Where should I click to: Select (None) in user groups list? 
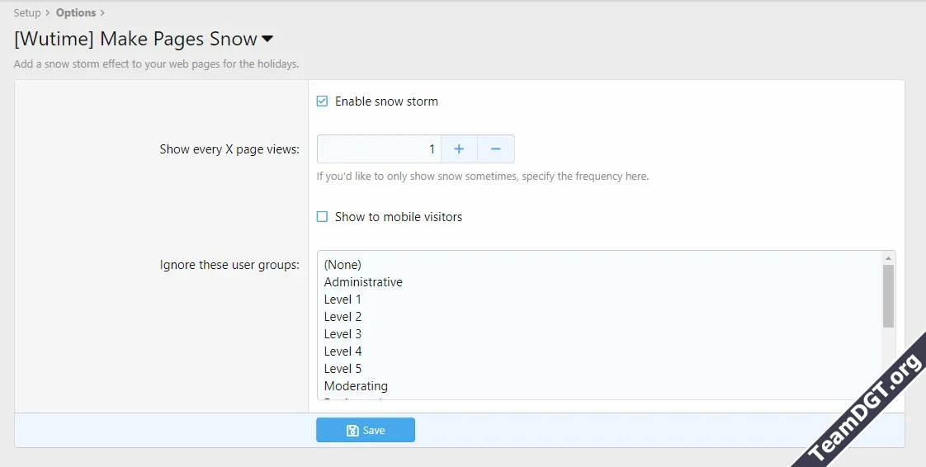pyautogui.click(x=343, y=264)
